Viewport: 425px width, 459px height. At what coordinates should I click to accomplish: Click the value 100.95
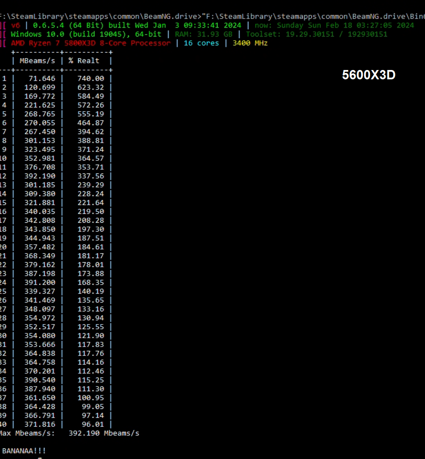[x=91, y=397]
